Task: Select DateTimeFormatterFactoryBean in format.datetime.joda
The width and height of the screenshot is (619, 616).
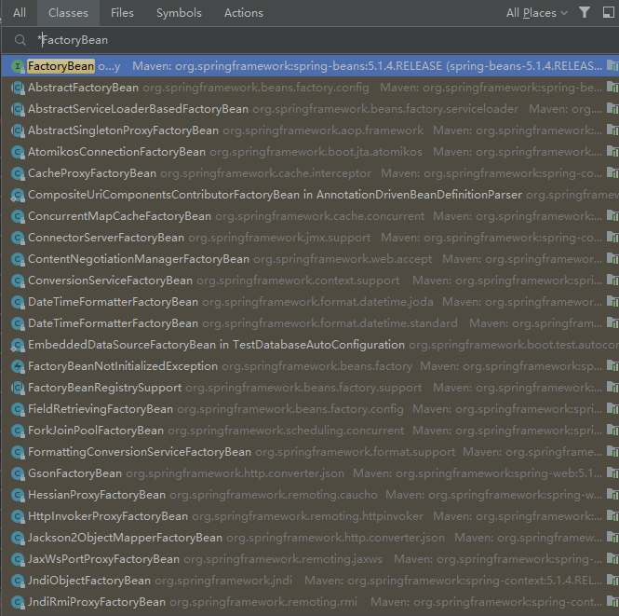Action: (310, 302)
